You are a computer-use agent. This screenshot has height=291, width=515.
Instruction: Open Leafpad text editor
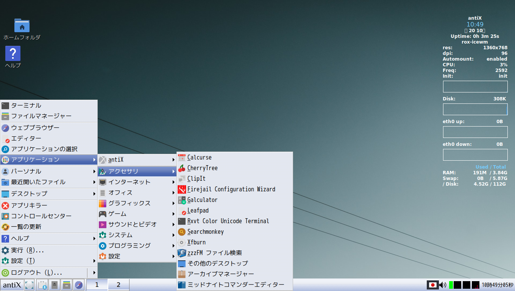pos(235,210)
